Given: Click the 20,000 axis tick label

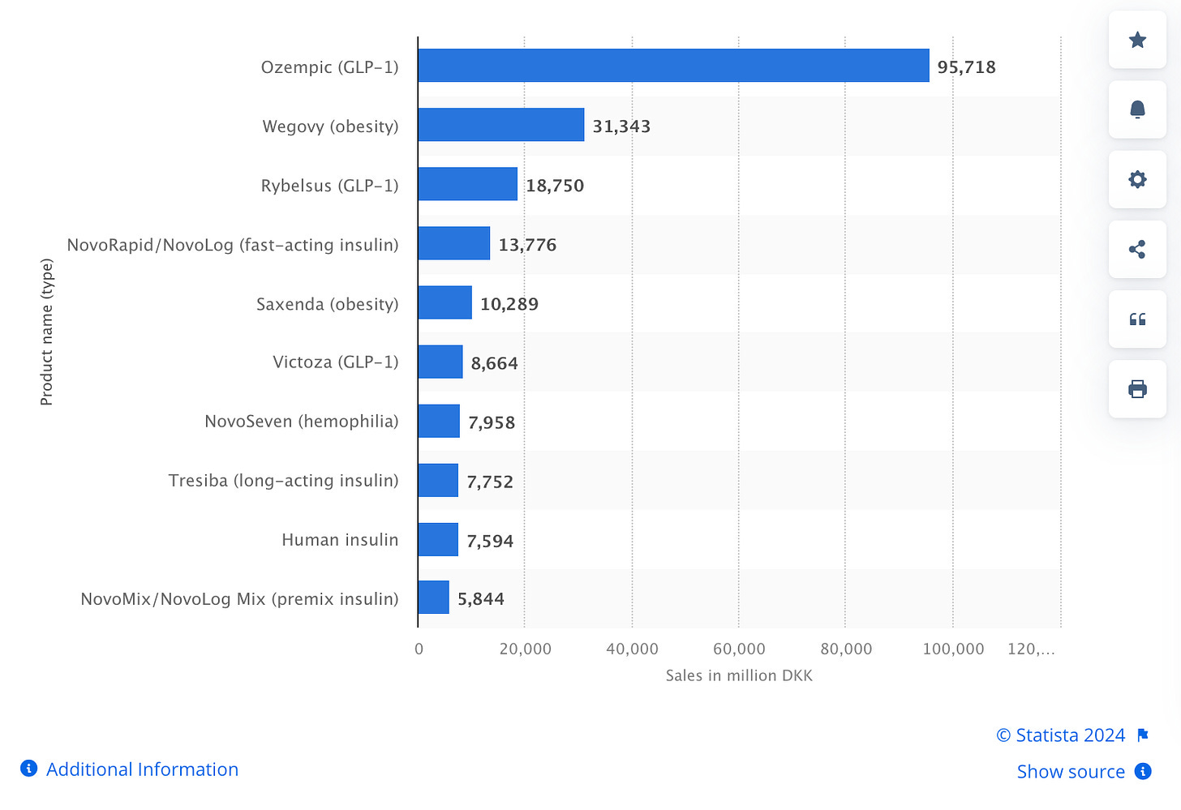Looking at the screenshot, I should point(525,649).
